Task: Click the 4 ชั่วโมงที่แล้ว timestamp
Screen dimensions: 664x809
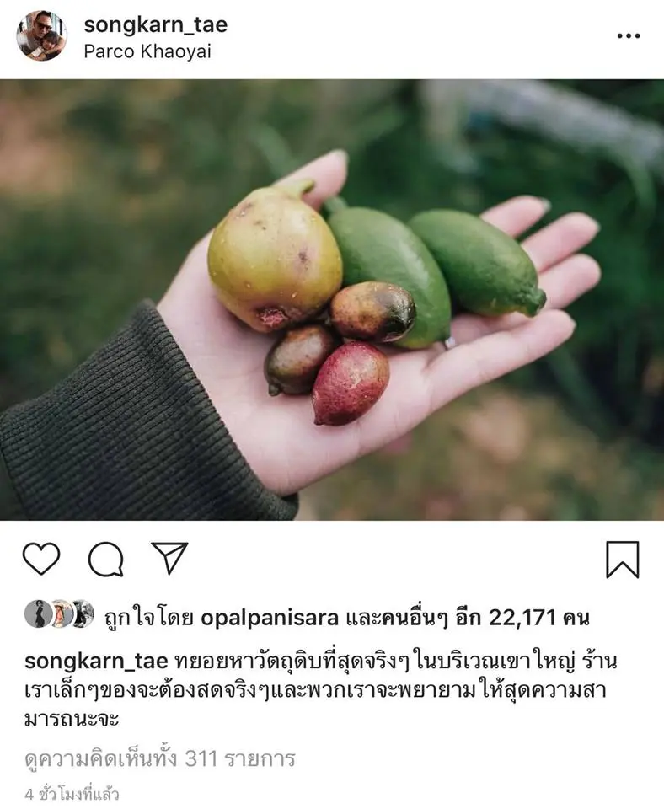Action: (72, 794)
